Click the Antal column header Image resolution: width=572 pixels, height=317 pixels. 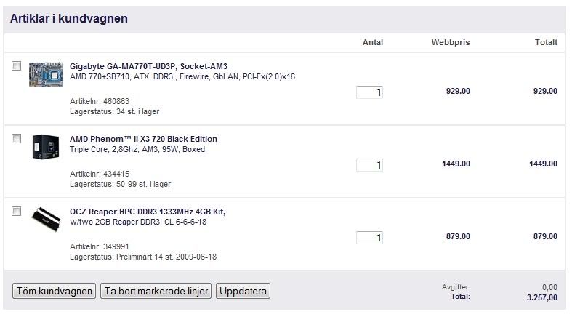tap(372, 43)
